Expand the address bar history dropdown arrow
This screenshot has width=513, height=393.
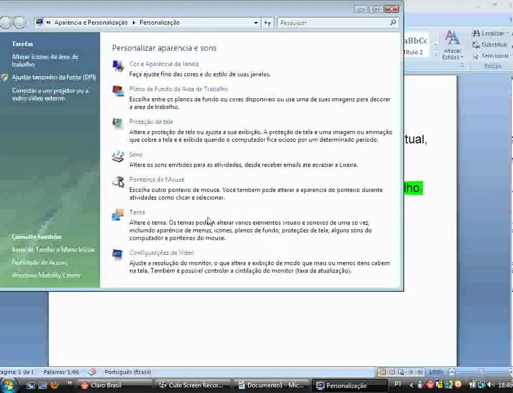coord(256,22)
